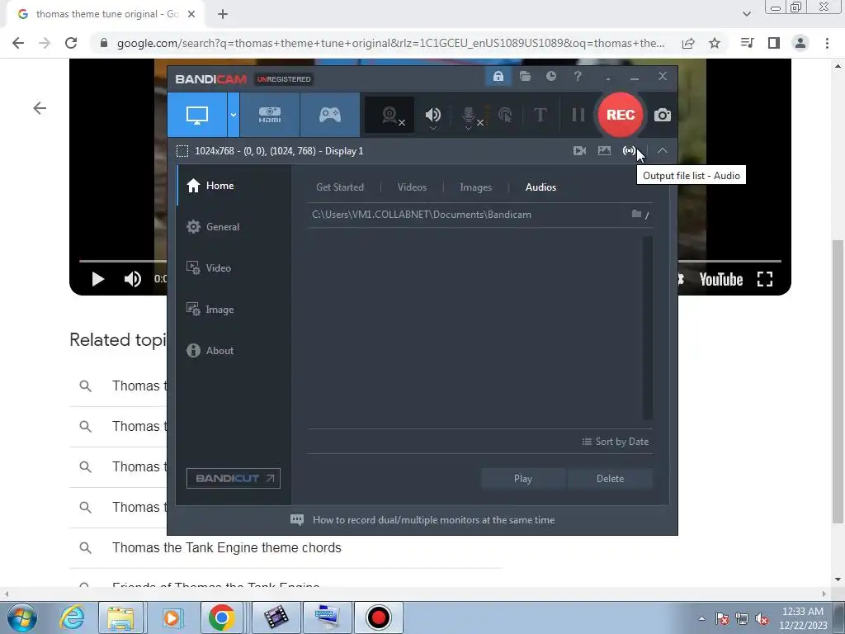The image size is (845, 634).
Task: Open Internet Explorer from taskbar
Action: coord(73,617)
